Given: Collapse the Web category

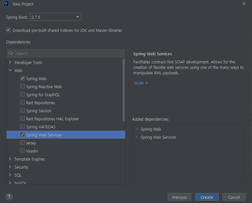Looking at the screenshot, I should pos(10,70).
